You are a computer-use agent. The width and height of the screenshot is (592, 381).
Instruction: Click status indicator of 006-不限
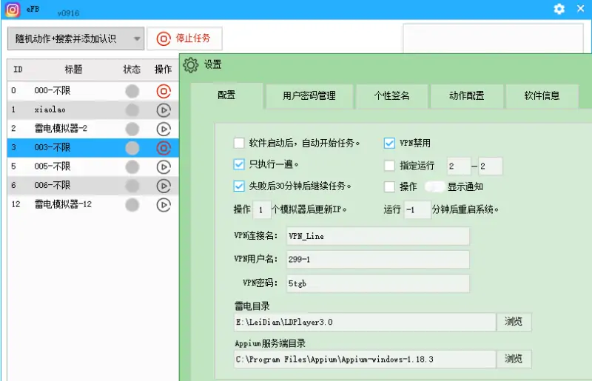click(132, 186)
